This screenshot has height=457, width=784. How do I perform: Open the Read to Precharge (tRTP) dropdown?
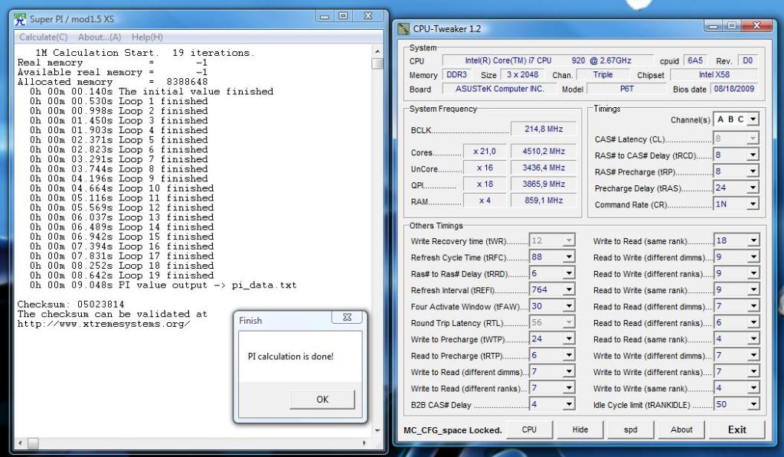[x=569, y=355]
